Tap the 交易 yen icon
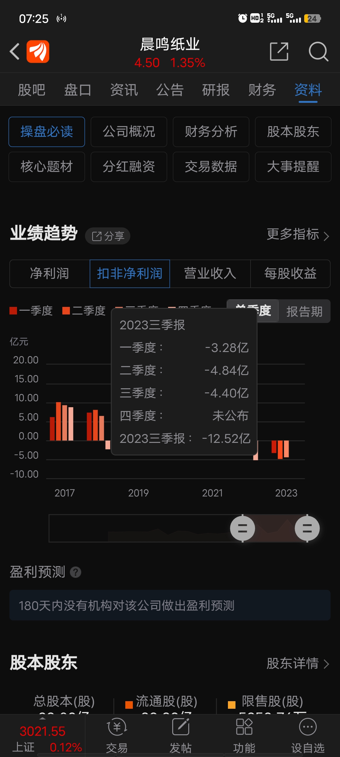The width and height of the screenshot is (340, 757). pyautogui.click(x=117, y=727)
